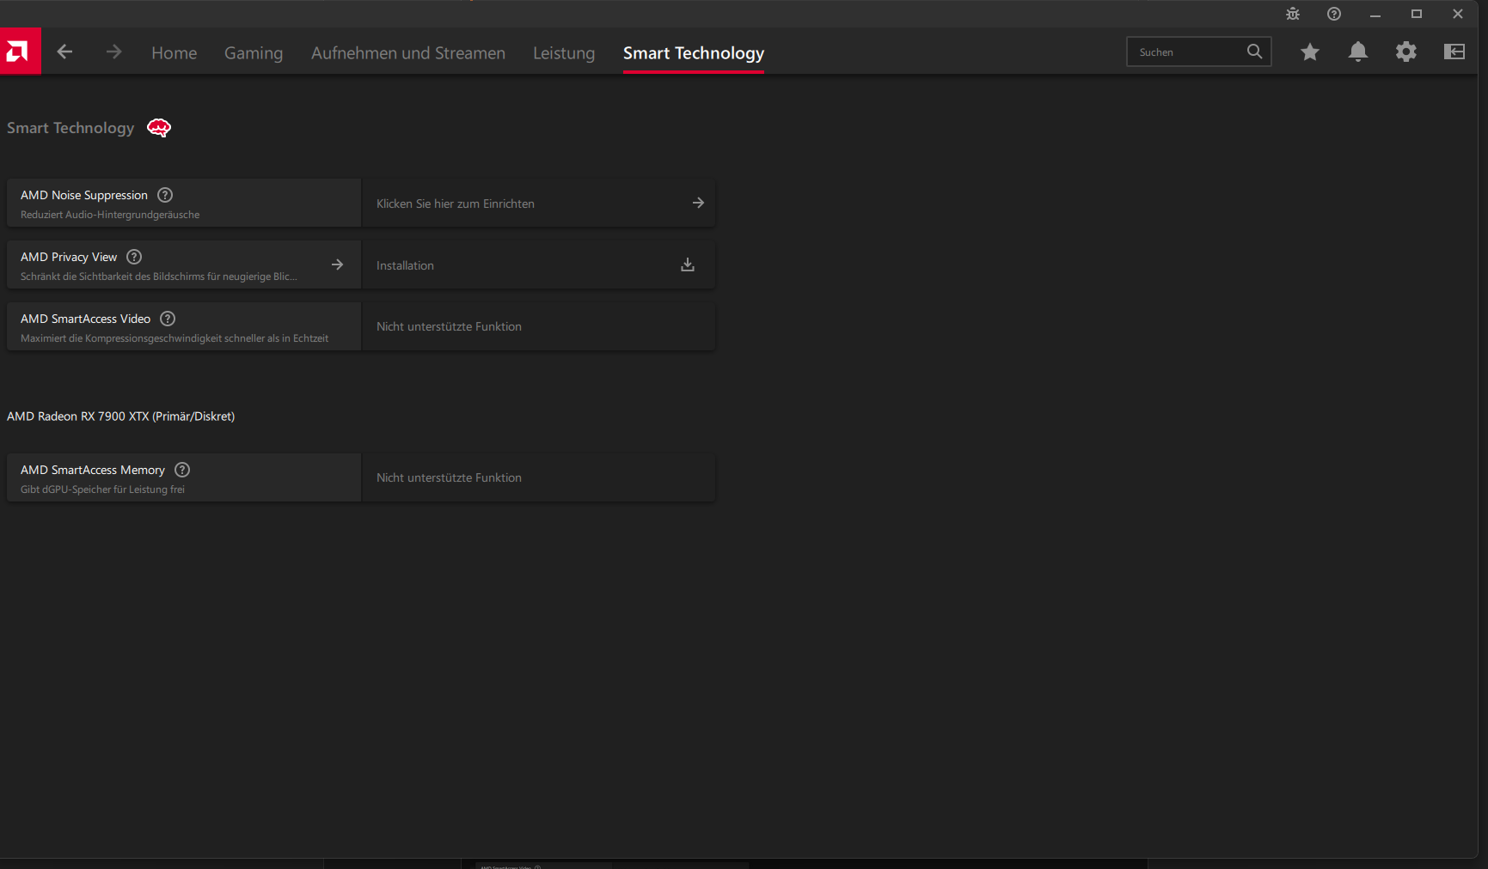The height and width of the screenshot is (869, 1488).
Task: Open the bug report icon
Action: coord(1293,14)
